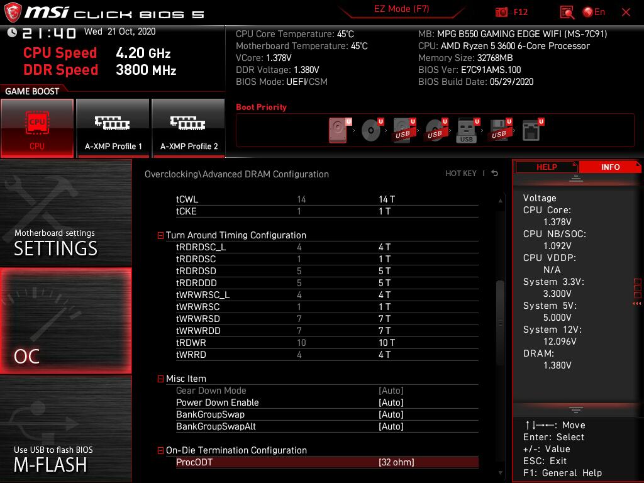Image resolution: width=644 pixels, height=483 pixels.
Task: Click the clock icon beside the time
Action: point(13,32)
